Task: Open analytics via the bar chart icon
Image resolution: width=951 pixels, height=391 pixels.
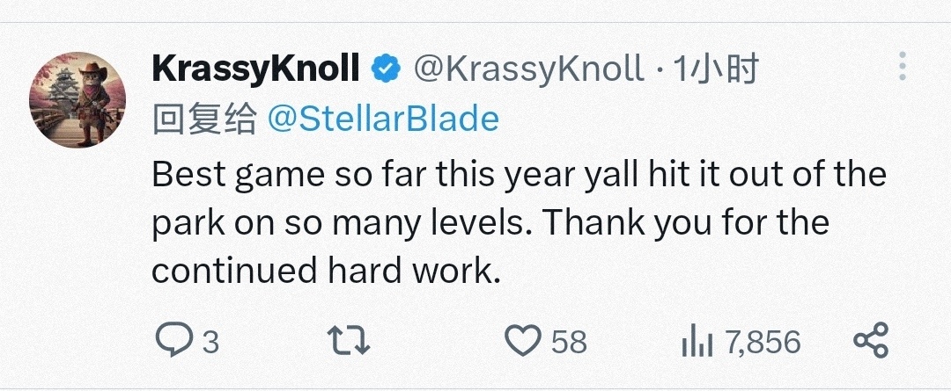Action: 698,342
